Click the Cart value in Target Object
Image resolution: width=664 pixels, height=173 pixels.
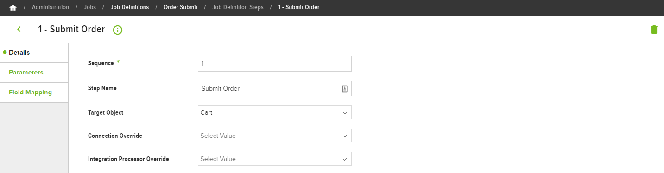coord(207,113)
